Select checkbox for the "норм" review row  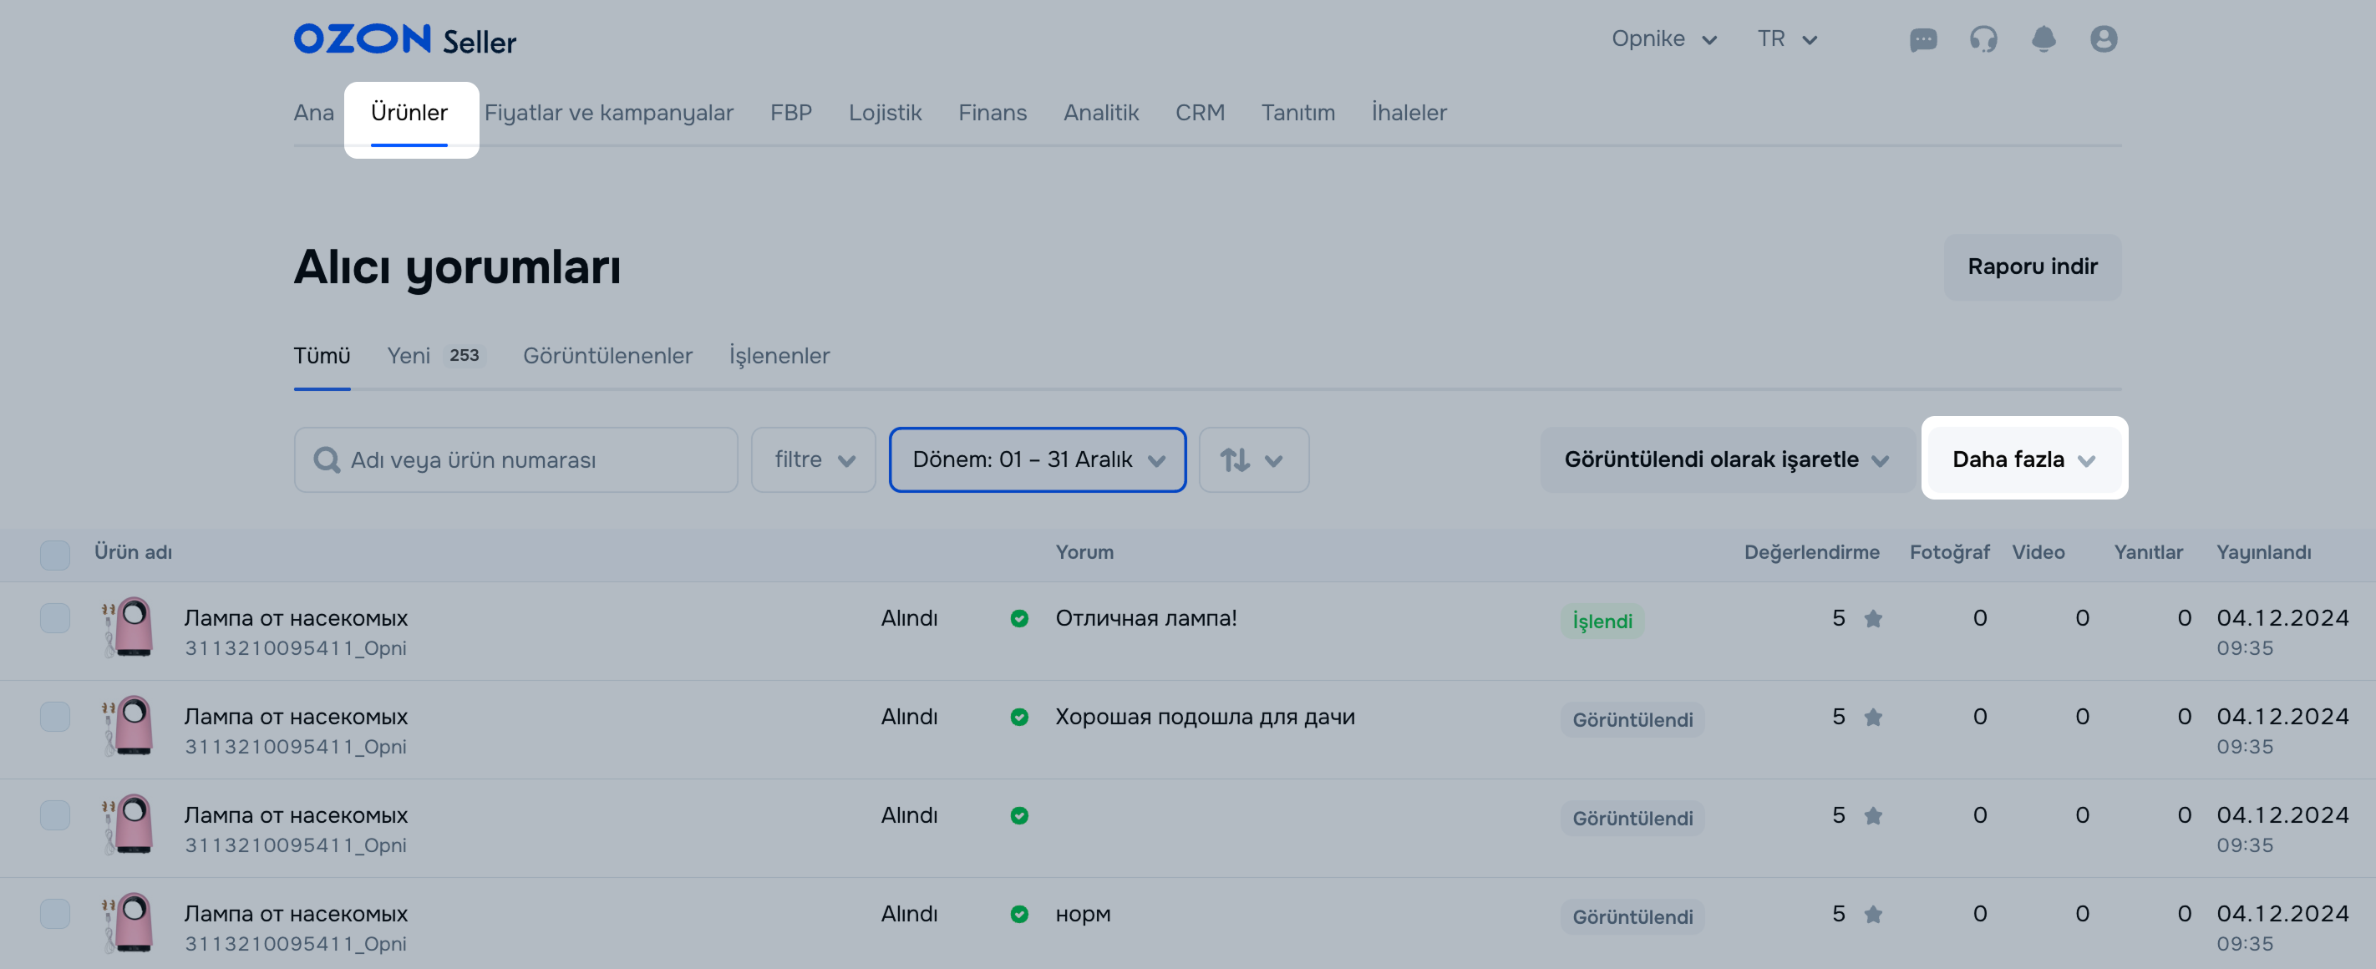54,914
